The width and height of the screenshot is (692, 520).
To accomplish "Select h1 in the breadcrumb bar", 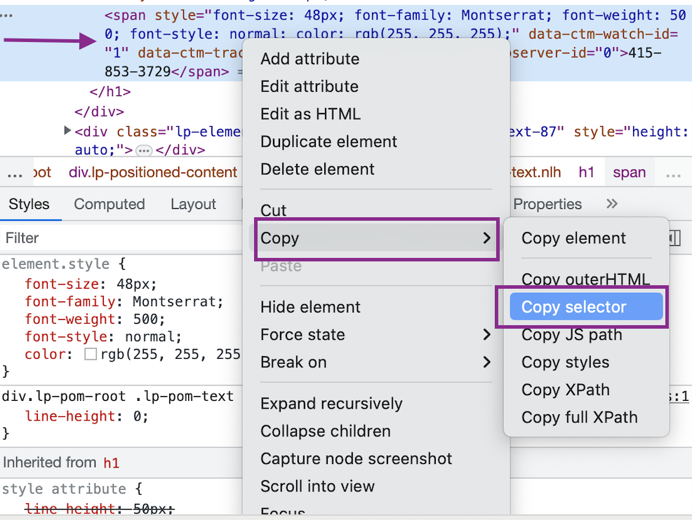I will [x=587, y=172].
